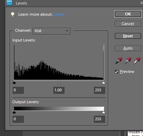Image resolution: width=143 pixels, height=136 pixels.
Task: Confirm with the OK button
Action: coord(128,14)
